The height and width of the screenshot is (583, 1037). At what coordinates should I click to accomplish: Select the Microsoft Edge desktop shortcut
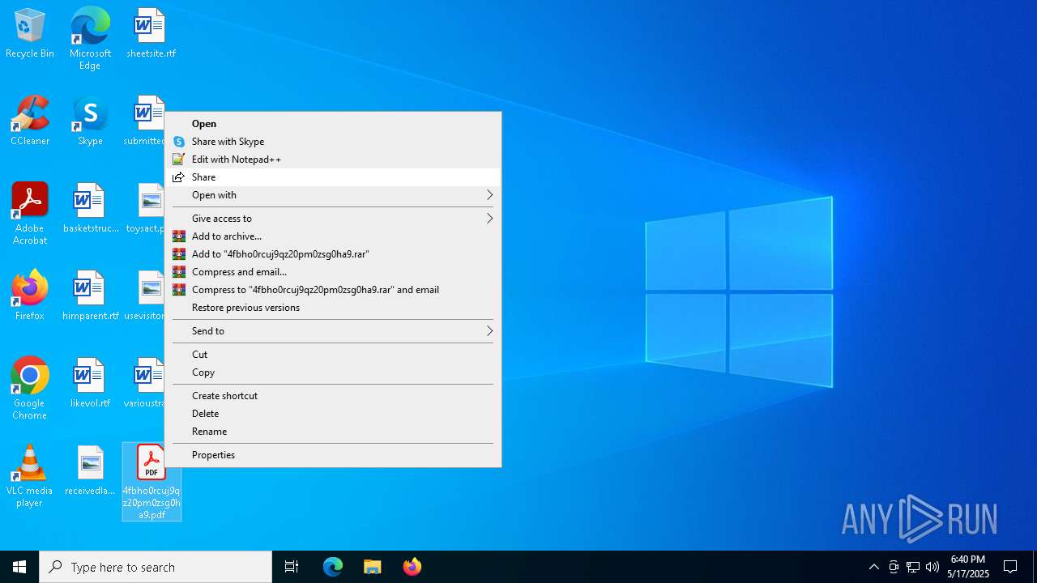point(90,39)
